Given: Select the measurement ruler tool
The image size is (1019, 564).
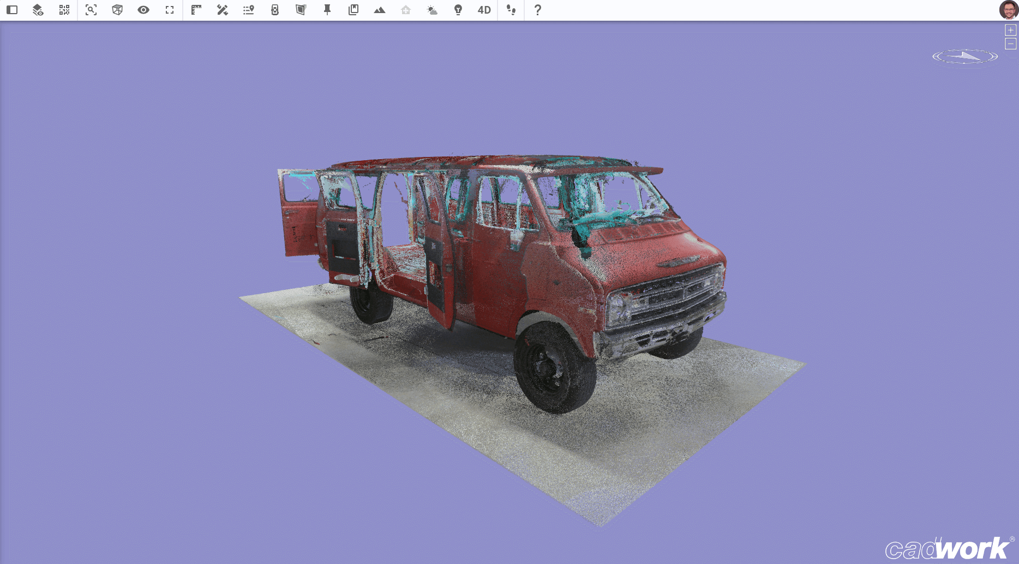Looking at the screenshot, I should pos(195,10).
